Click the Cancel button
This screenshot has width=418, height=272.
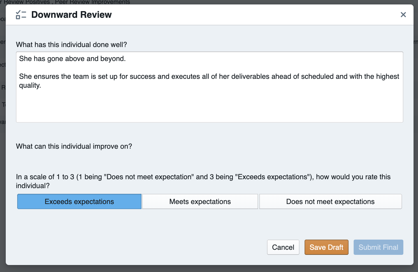click(x=283, y=247)
